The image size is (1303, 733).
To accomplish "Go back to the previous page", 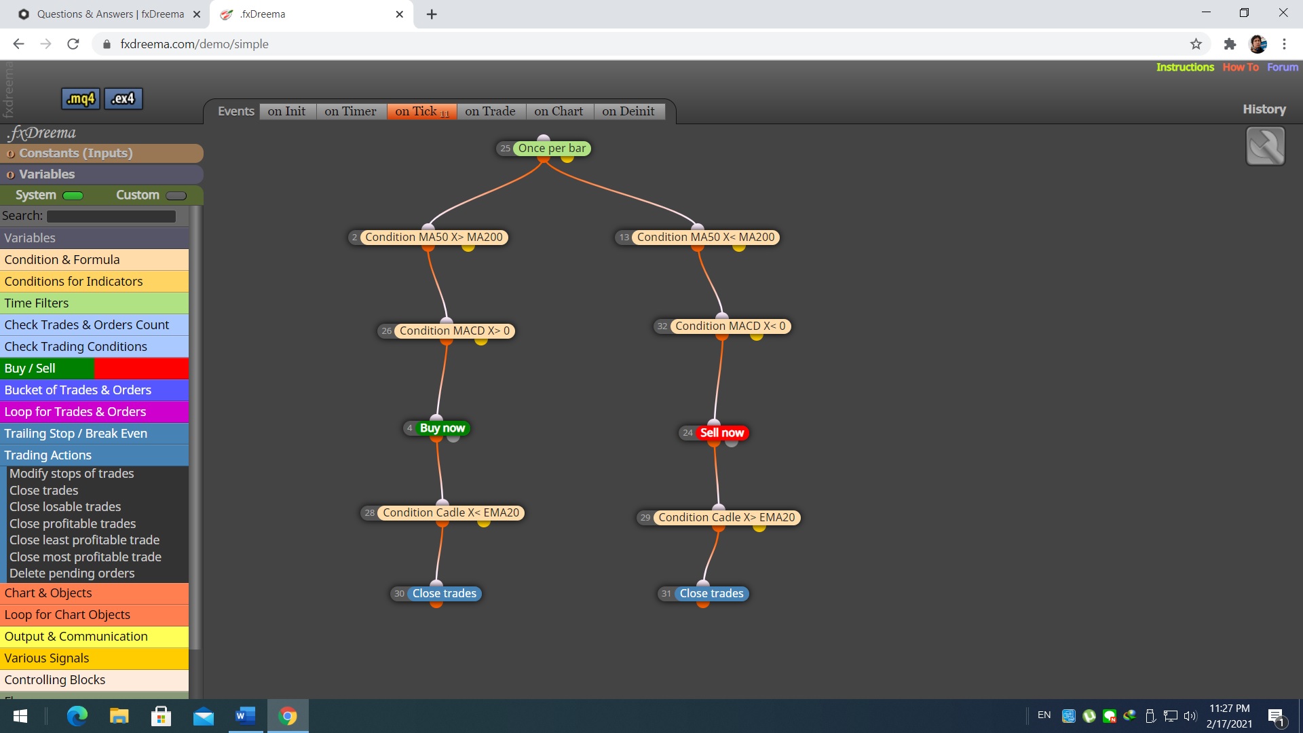I will [x=18, y=44].
